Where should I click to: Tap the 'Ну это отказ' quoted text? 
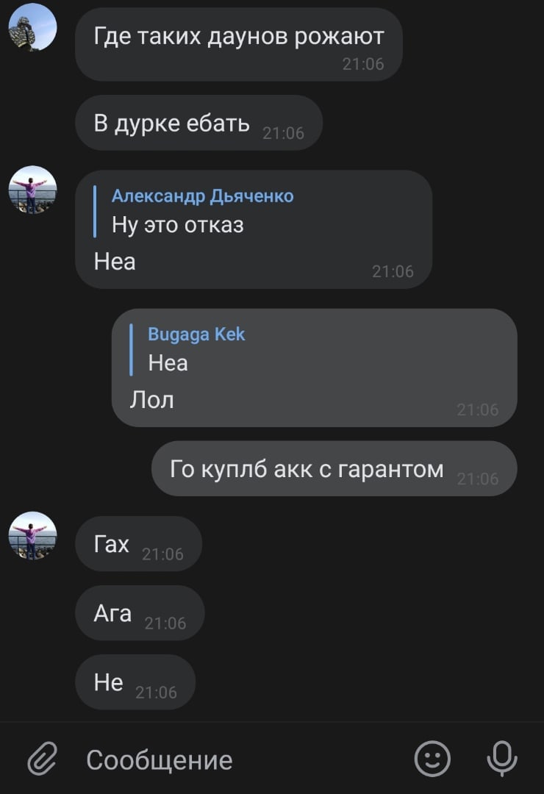click(178, 225)
